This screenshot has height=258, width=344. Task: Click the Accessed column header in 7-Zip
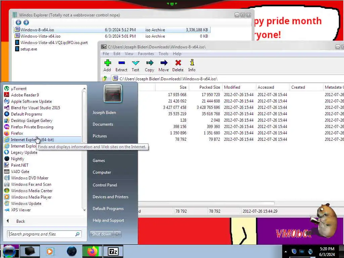[273, 87]
